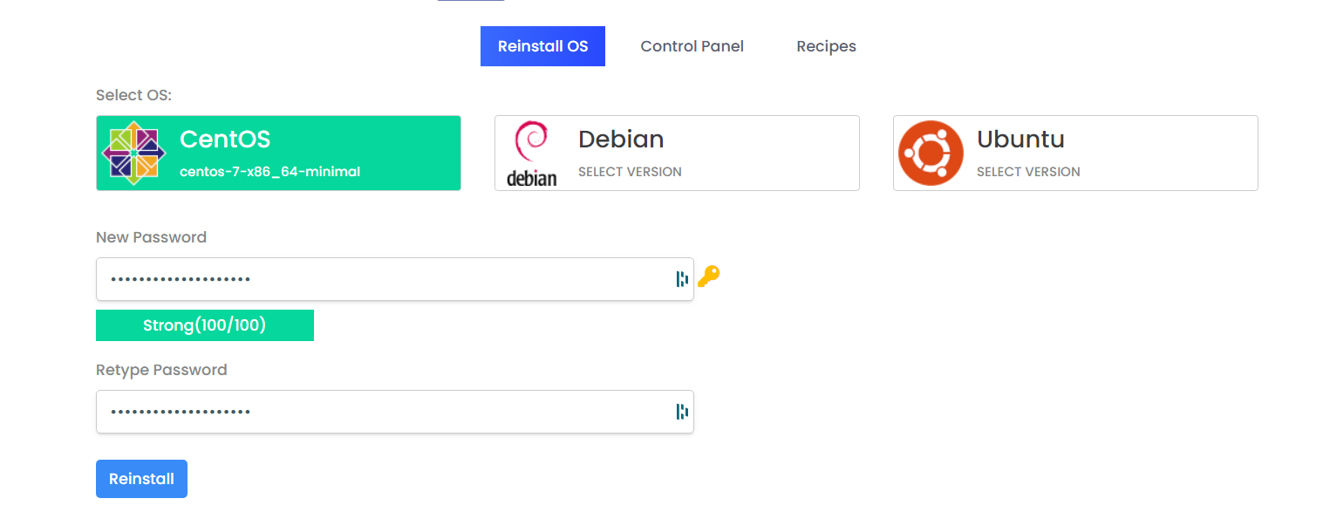Screen dimensions: 1323x519
Task: Click the blue Reinstall button
Action: click(141, 479)
